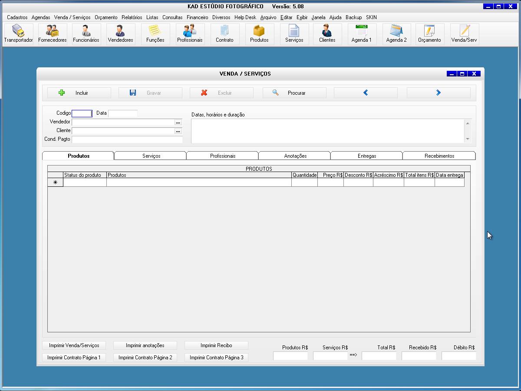
Task: Select the new row asterisk marker
Action: [x=55, y=182]
